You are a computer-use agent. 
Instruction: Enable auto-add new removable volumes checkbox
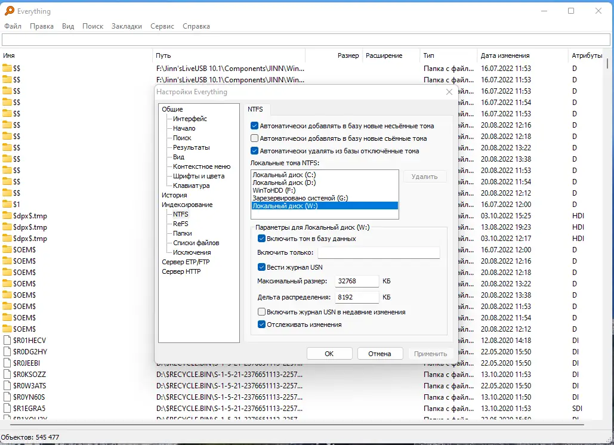pyautogui.click(x=255, y=138)
